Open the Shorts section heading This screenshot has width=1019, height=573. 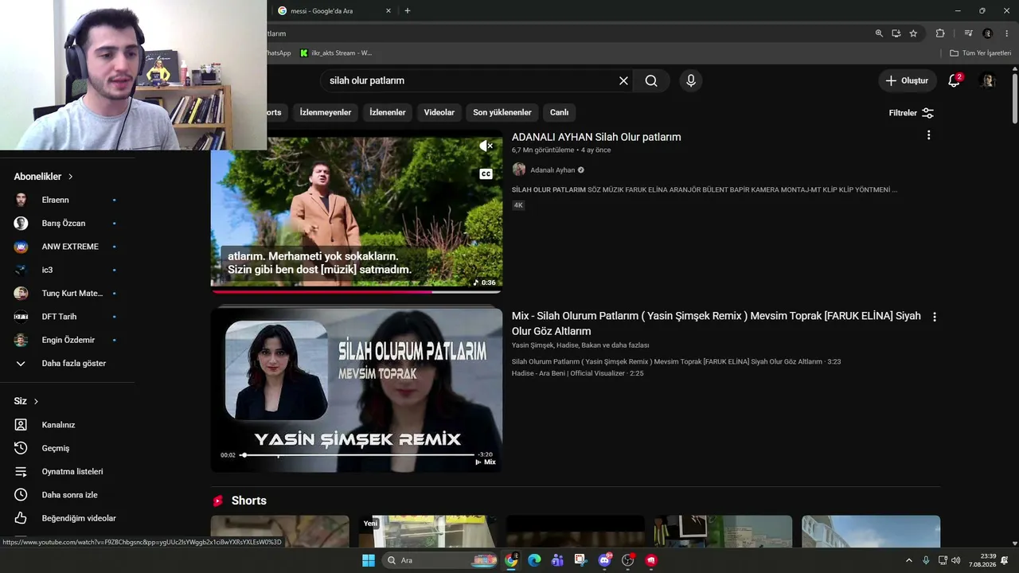tap(248, 501)
